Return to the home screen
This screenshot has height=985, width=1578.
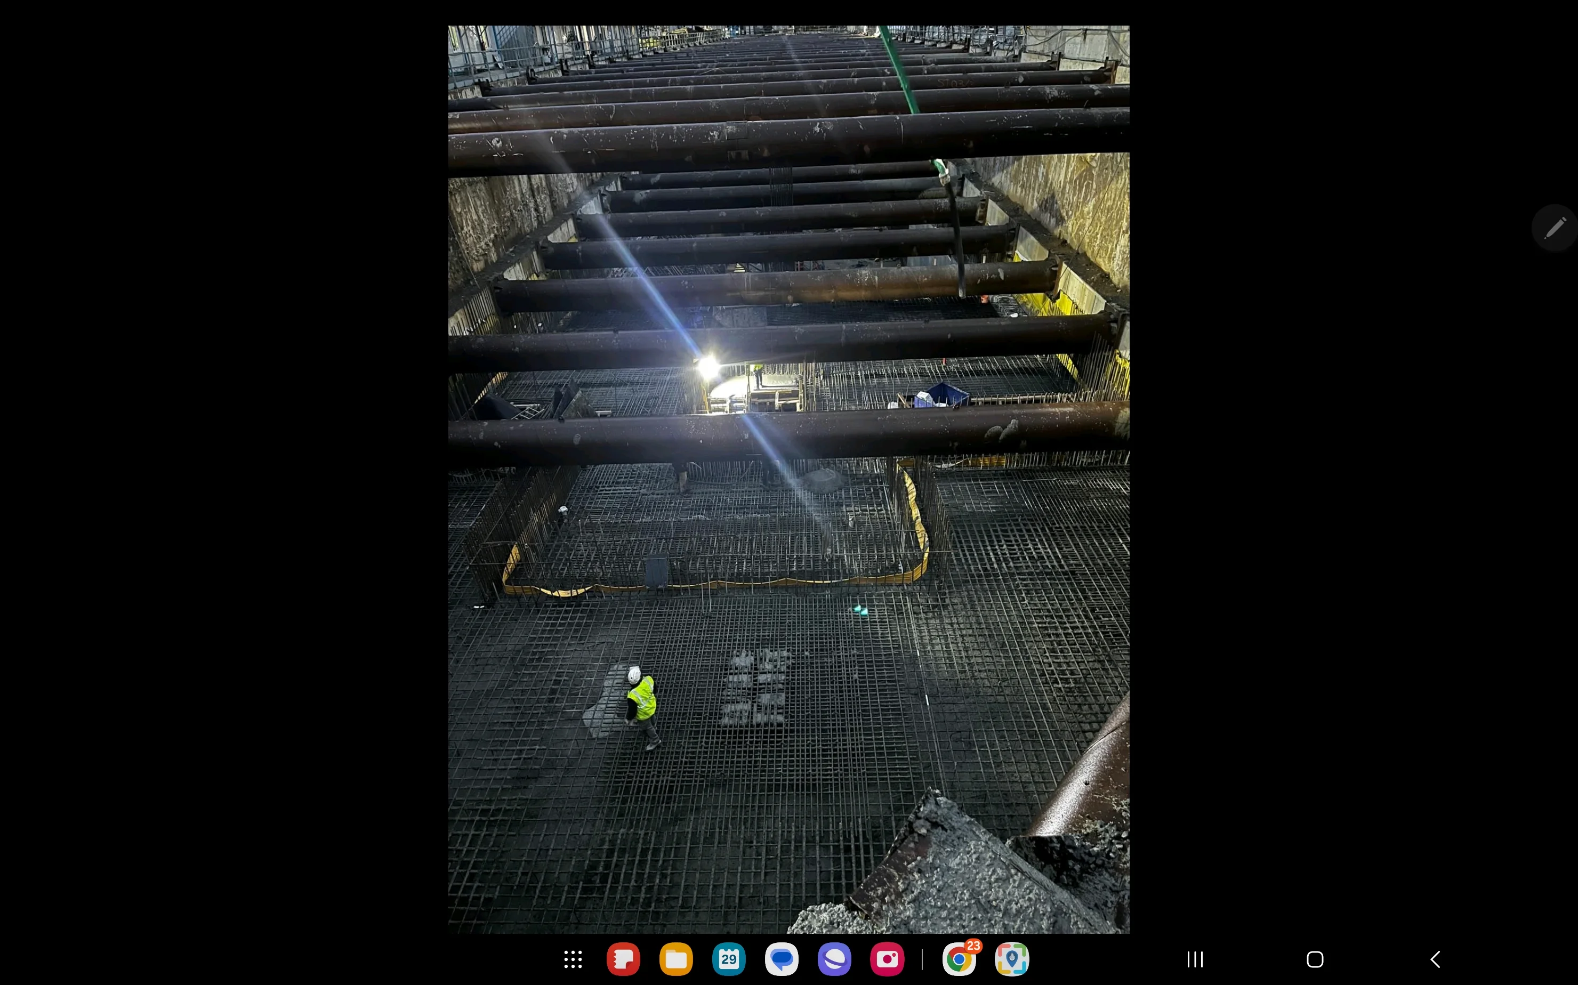(1315, 959)
